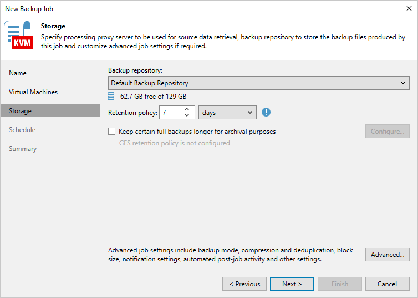
Task: Cancel the backup job wizard
Action: (387, 284)
